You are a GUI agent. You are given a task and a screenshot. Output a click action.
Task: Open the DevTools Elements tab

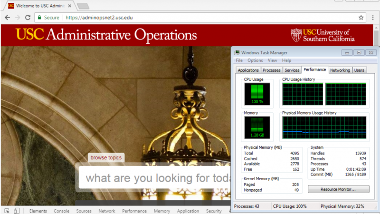[x=38, y=211]
